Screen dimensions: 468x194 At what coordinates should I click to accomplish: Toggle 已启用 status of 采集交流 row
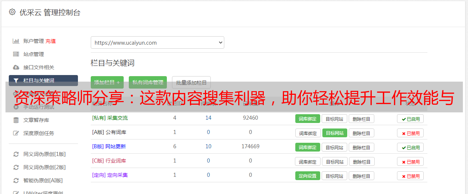pyautogui.click(x=411, y=119)
